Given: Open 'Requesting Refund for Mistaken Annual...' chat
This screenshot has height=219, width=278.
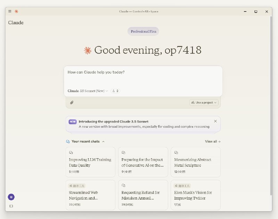Looking at the screenshot, I should pyautogui.click(x=143, y=195).
